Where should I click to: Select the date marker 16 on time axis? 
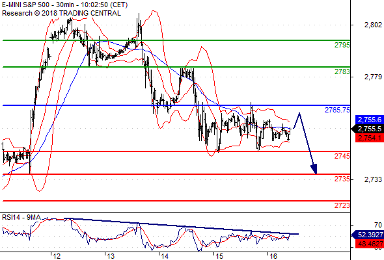tap(273, 256)
